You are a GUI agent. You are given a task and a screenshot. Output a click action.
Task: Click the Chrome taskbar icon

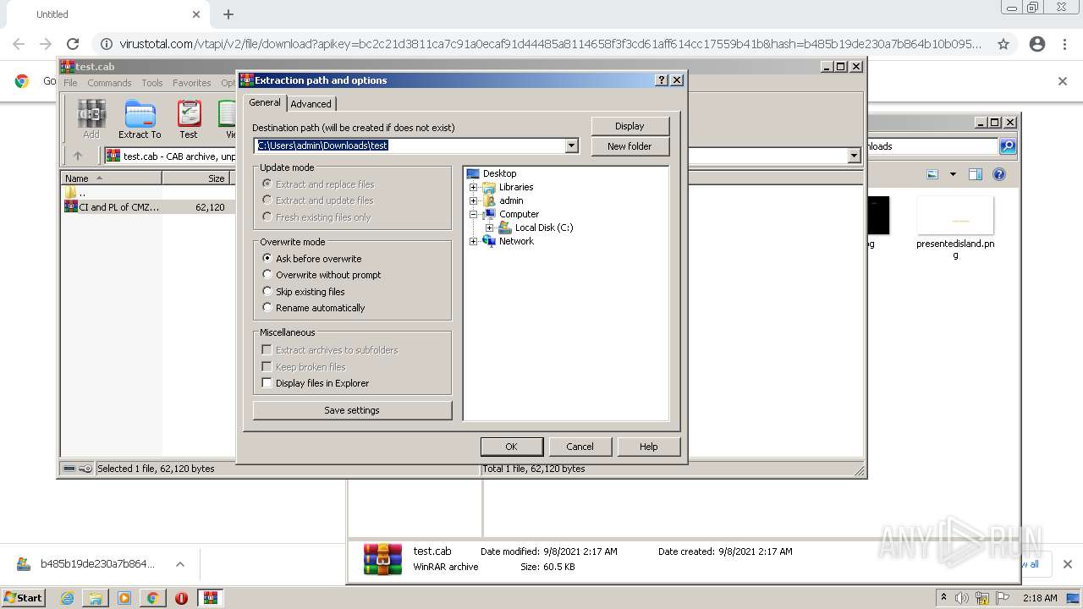(153, 598)
